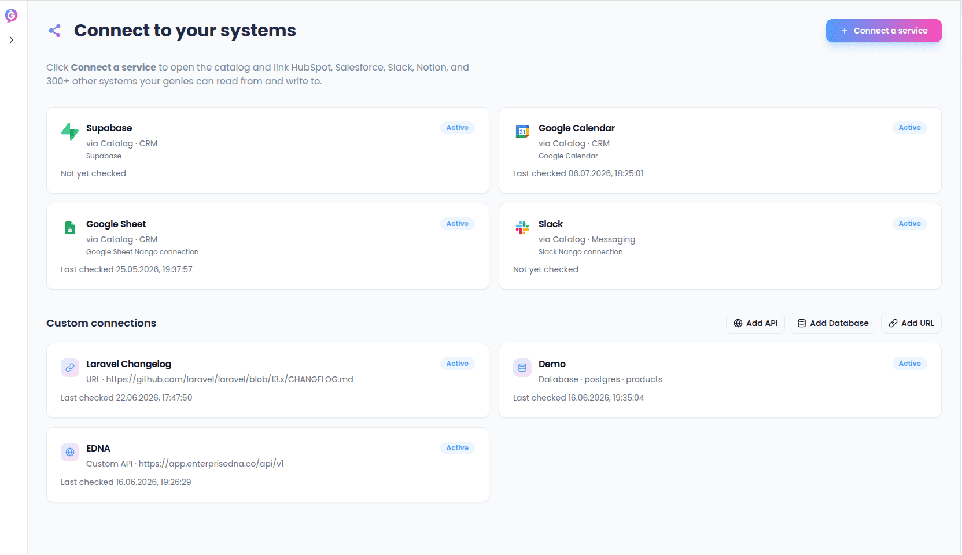Click 'Not yet checked' on Supabase card

[93, 173]
